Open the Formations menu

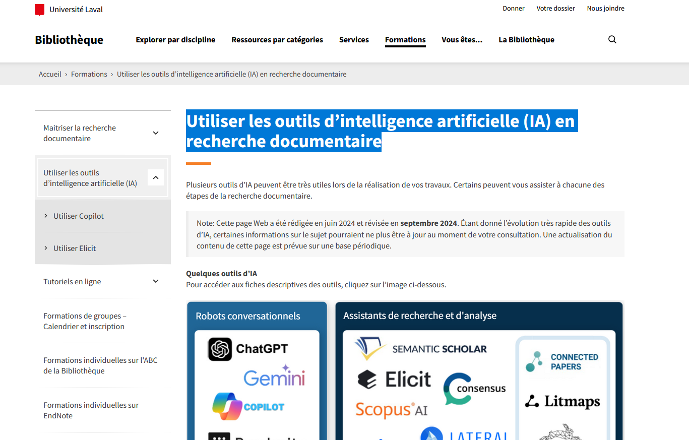click(x=405, y=40)
